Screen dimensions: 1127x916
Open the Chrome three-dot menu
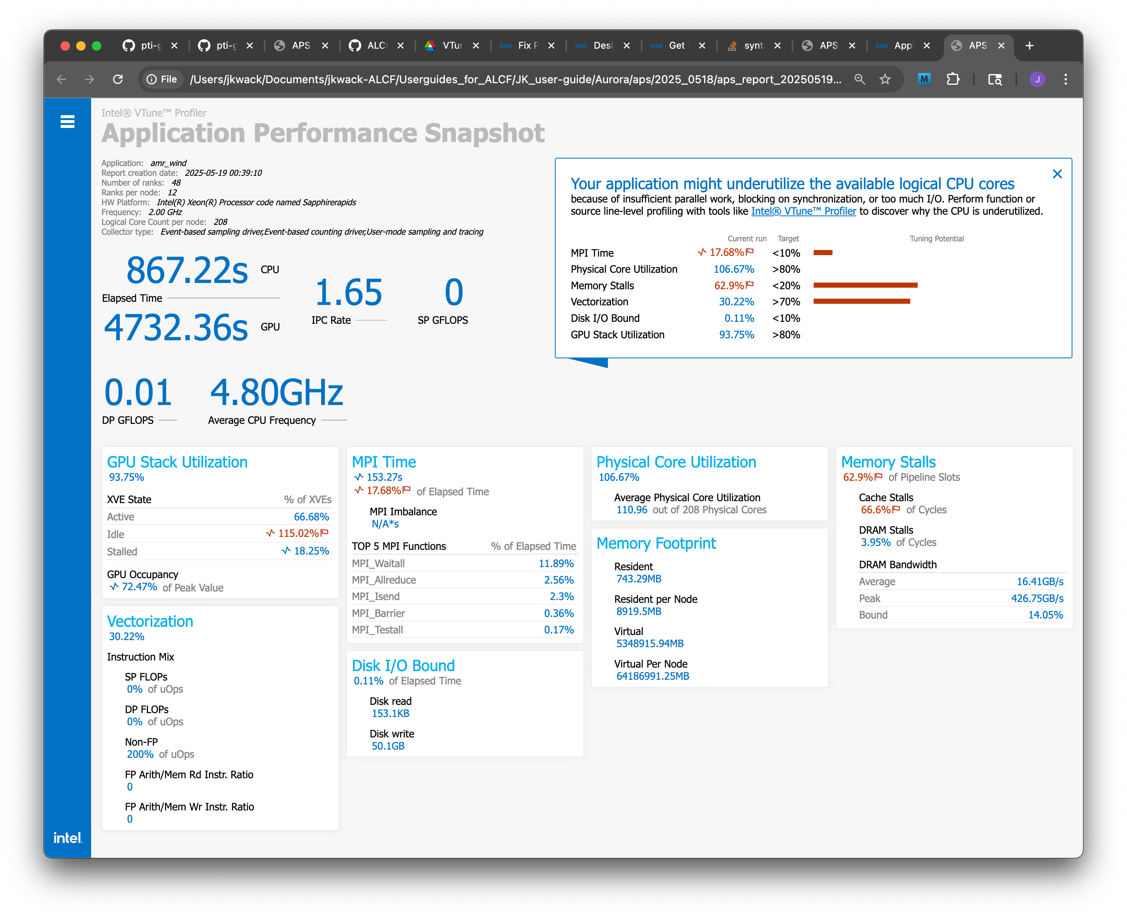pos(1065,79)
